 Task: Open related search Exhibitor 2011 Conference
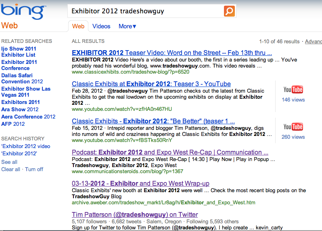tap(19, 65)
